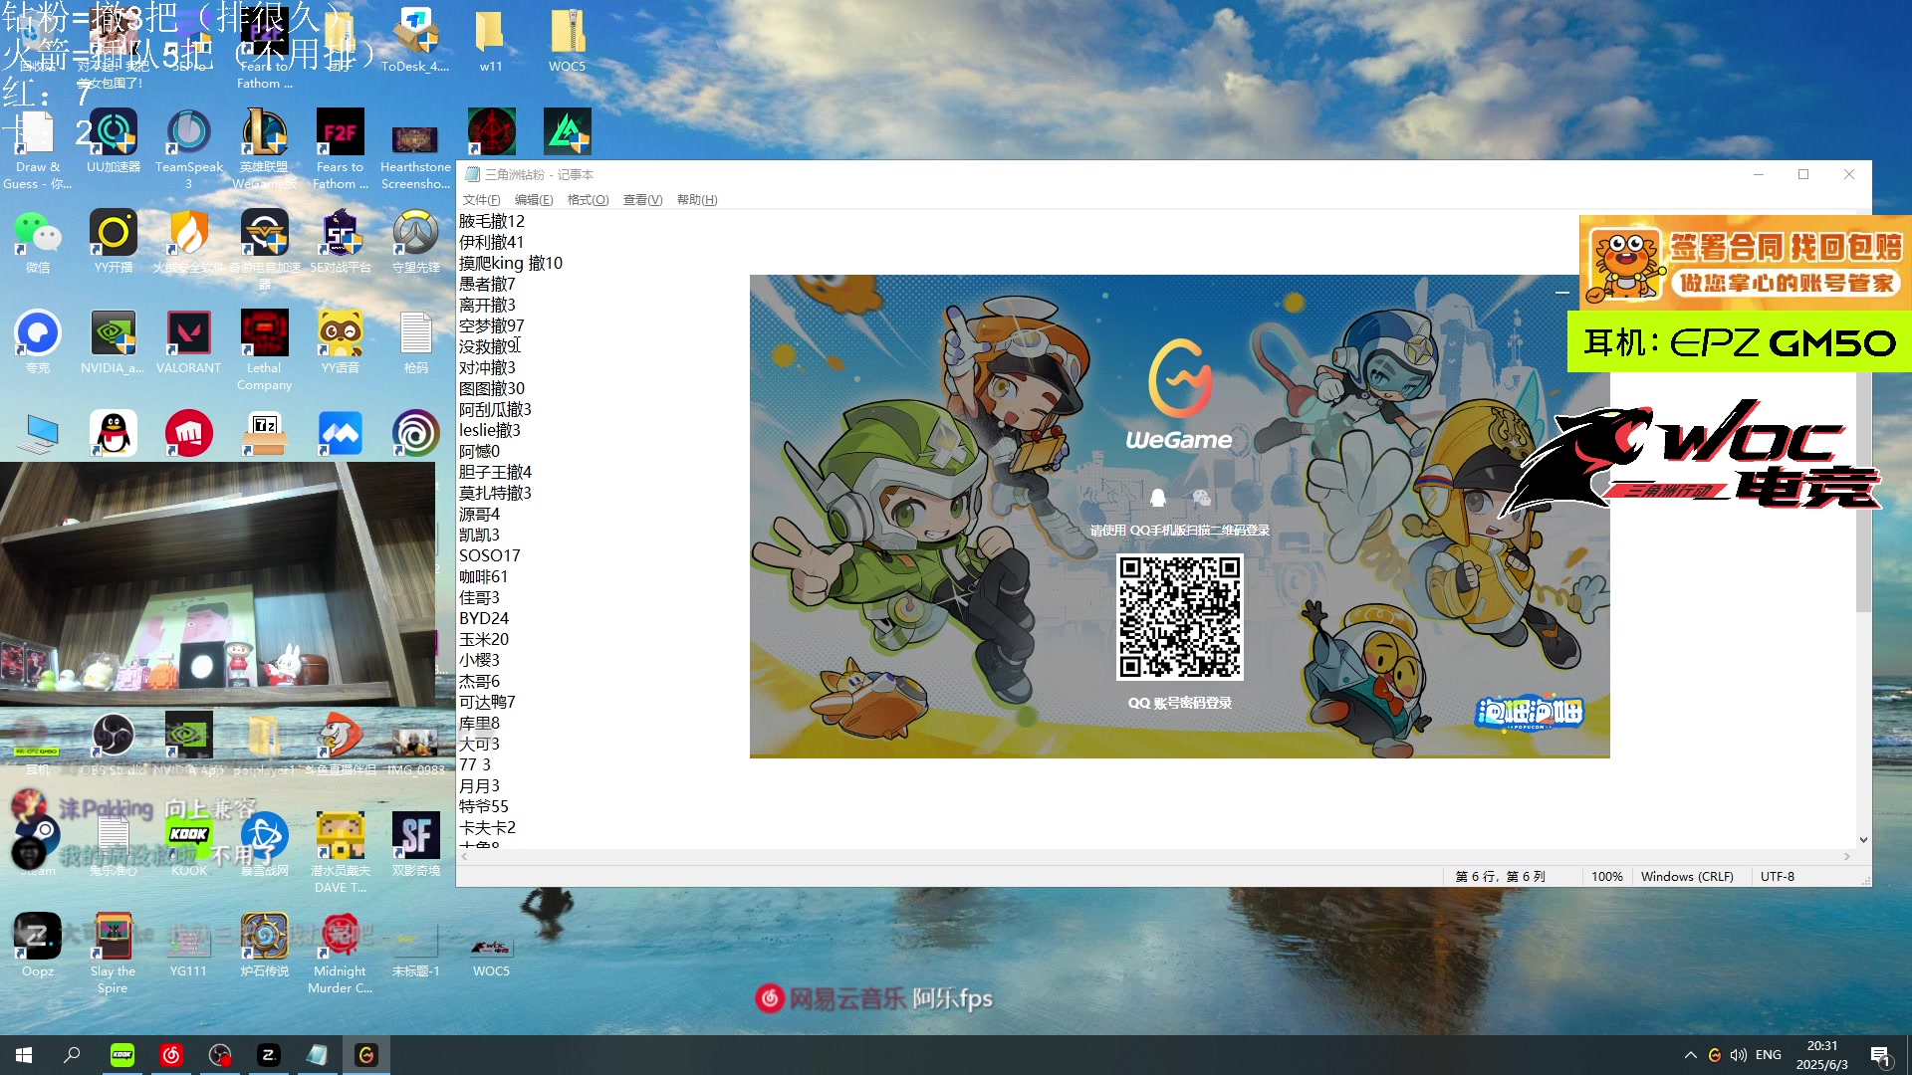1912x1075 pixels.
Task: Place cursor on line 伊利撤41
Action: [492, 242]
